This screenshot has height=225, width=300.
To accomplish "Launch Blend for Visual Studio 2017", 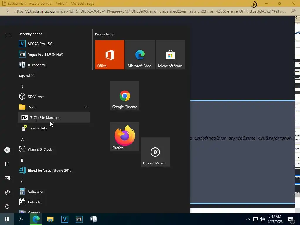I will [x=54, y=170].
